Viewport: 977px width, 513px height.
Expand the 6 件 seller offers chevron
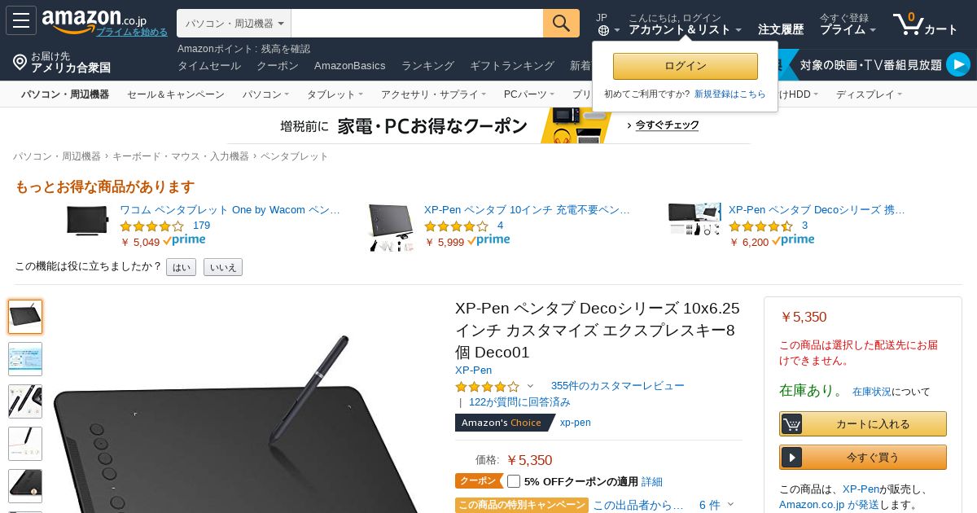pyautogui.click(x=730, y=505)
